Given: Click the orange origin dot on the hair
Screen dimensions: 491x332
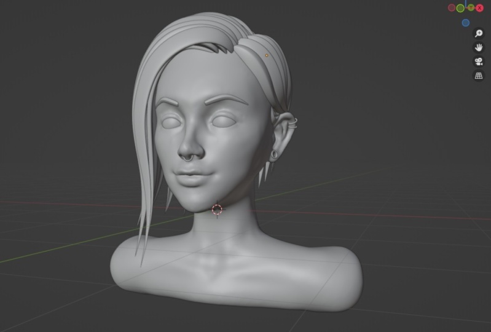Looking at the screenshot, I should tap(267, 55).
